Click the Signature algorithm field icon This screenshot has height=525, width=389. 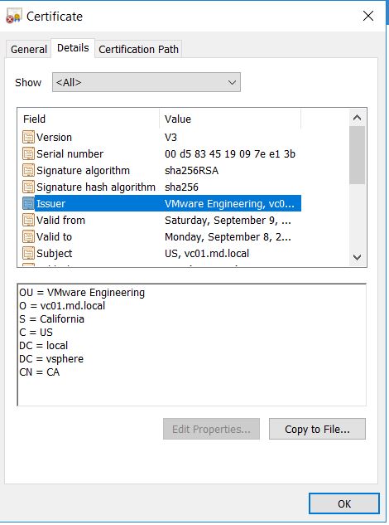28,170
